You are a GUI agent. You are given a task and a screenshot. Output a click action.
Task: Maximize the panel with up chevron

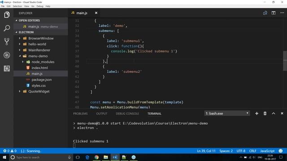pos(274,113)
